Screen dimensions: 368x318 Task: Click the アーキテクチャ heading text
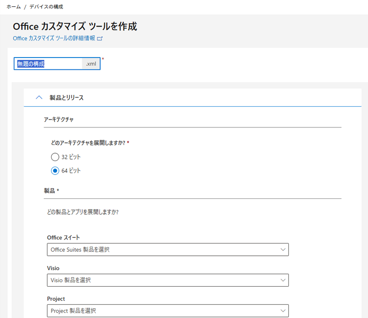[x=59, y=120]
